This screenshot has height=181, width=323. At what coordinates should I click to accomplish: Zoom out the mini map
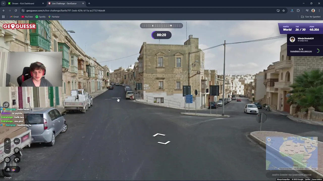269,144
